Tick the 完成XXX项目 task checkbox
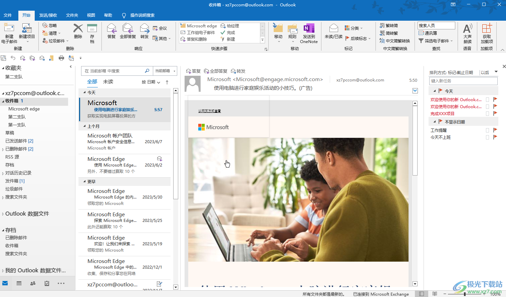The height and width of the screenshot is (297, 506). coord(488,113)
